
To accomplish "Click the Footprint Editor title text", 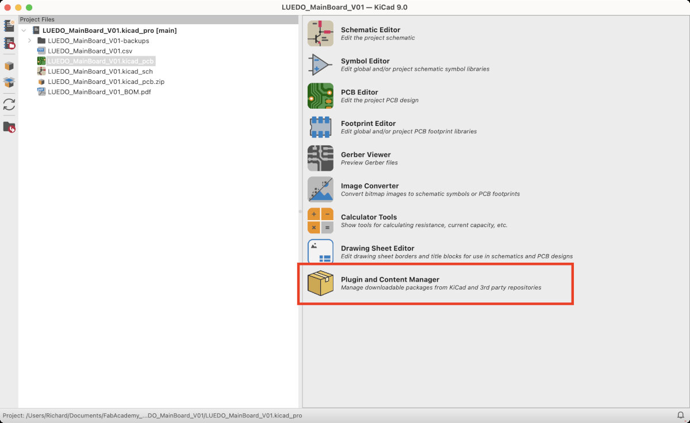I will point(368,124).
